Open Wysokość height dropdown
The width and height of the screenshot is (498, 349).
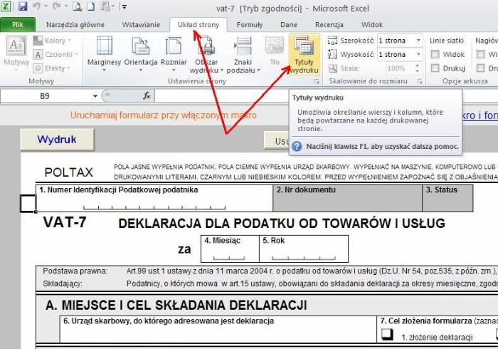(418, 54)
